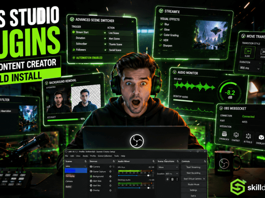Open Settings in Controls dock
The width and height of the screenshot is (265, 198).
coord(194,190)
